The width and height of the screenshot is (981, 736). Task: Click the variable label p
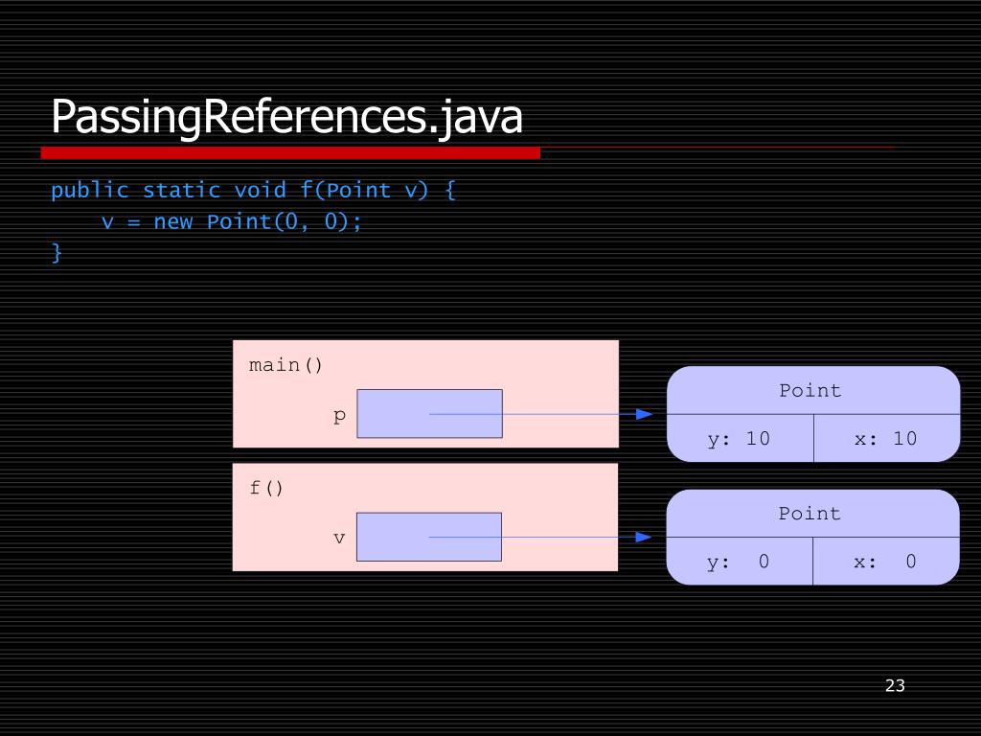click(339, 416)
